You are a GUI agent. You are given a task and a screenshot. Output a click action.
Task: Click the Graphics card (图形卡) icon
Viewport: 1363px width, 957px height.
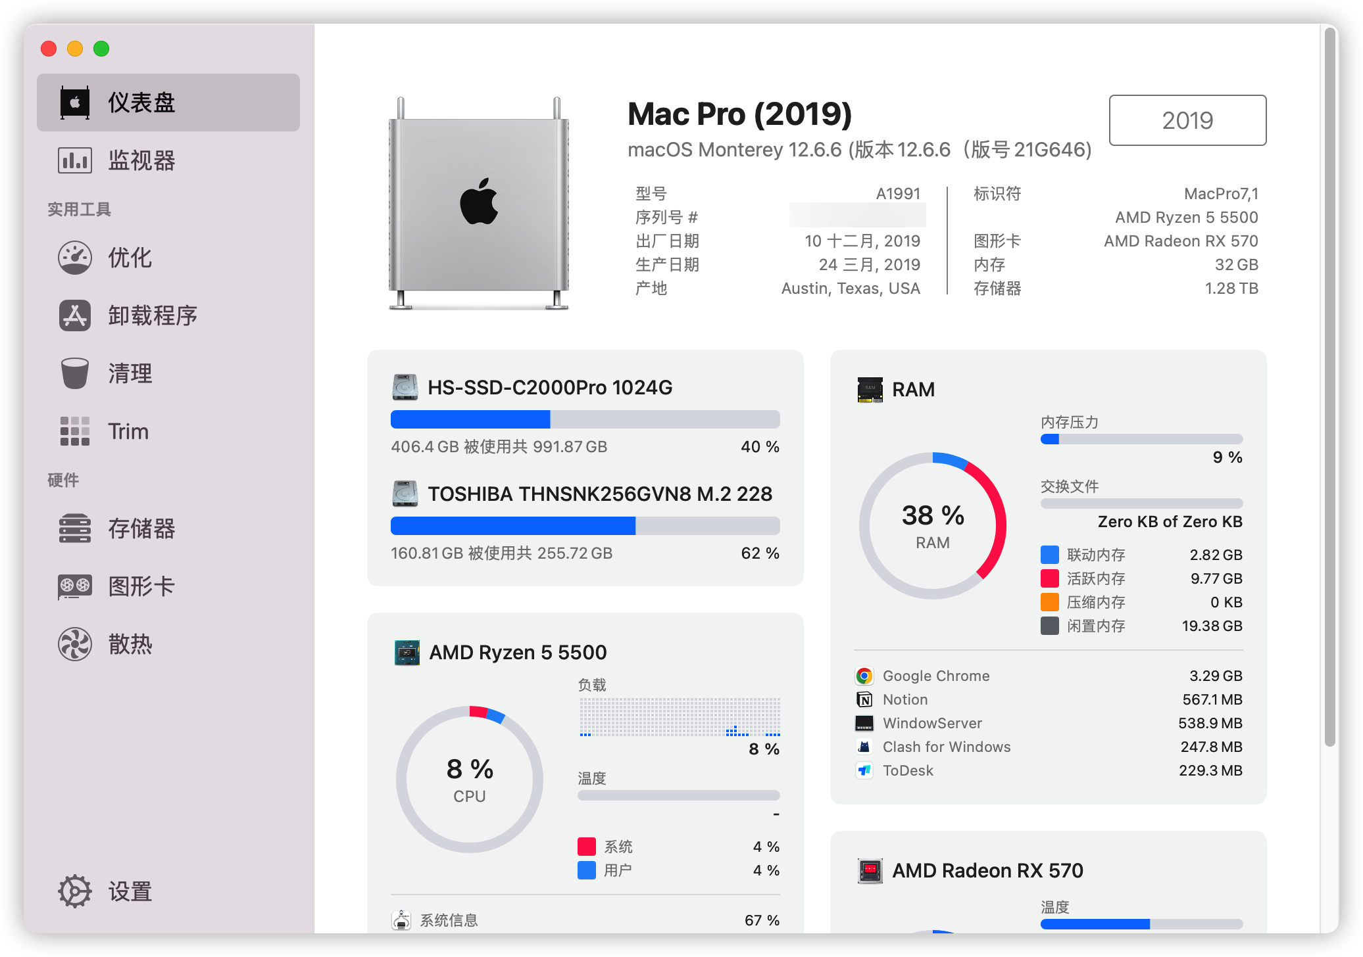[74, 586]
